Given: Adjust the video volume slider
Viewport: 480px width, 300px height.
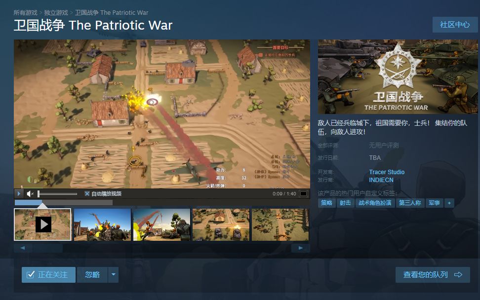Looking at the screenshot, I should click(x=57, y=193).
